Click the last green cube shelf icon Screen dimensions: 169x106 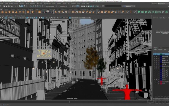point(167,12)
